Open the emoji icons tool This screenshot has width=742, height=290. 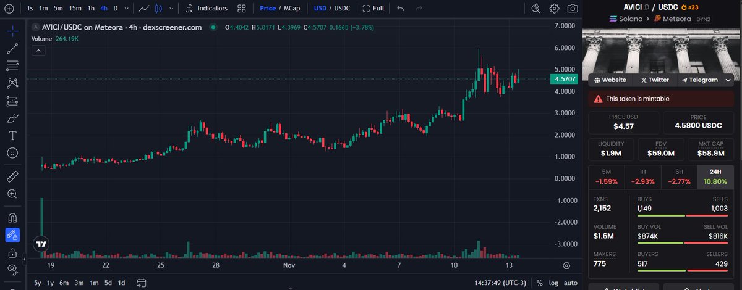click(x=12, y=152)
